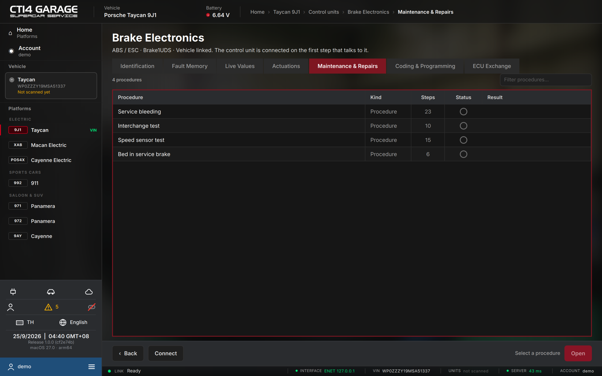602x376 pixels.
Task: Click the keyboard layout TH icon
Action: click(x=20, y=323)
